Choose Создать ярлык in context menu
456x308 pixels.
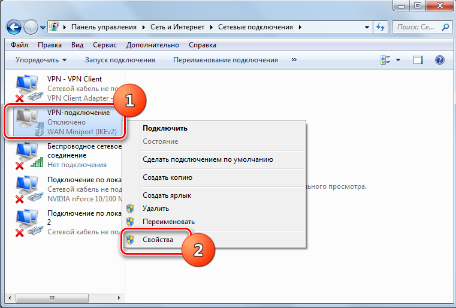167,195
